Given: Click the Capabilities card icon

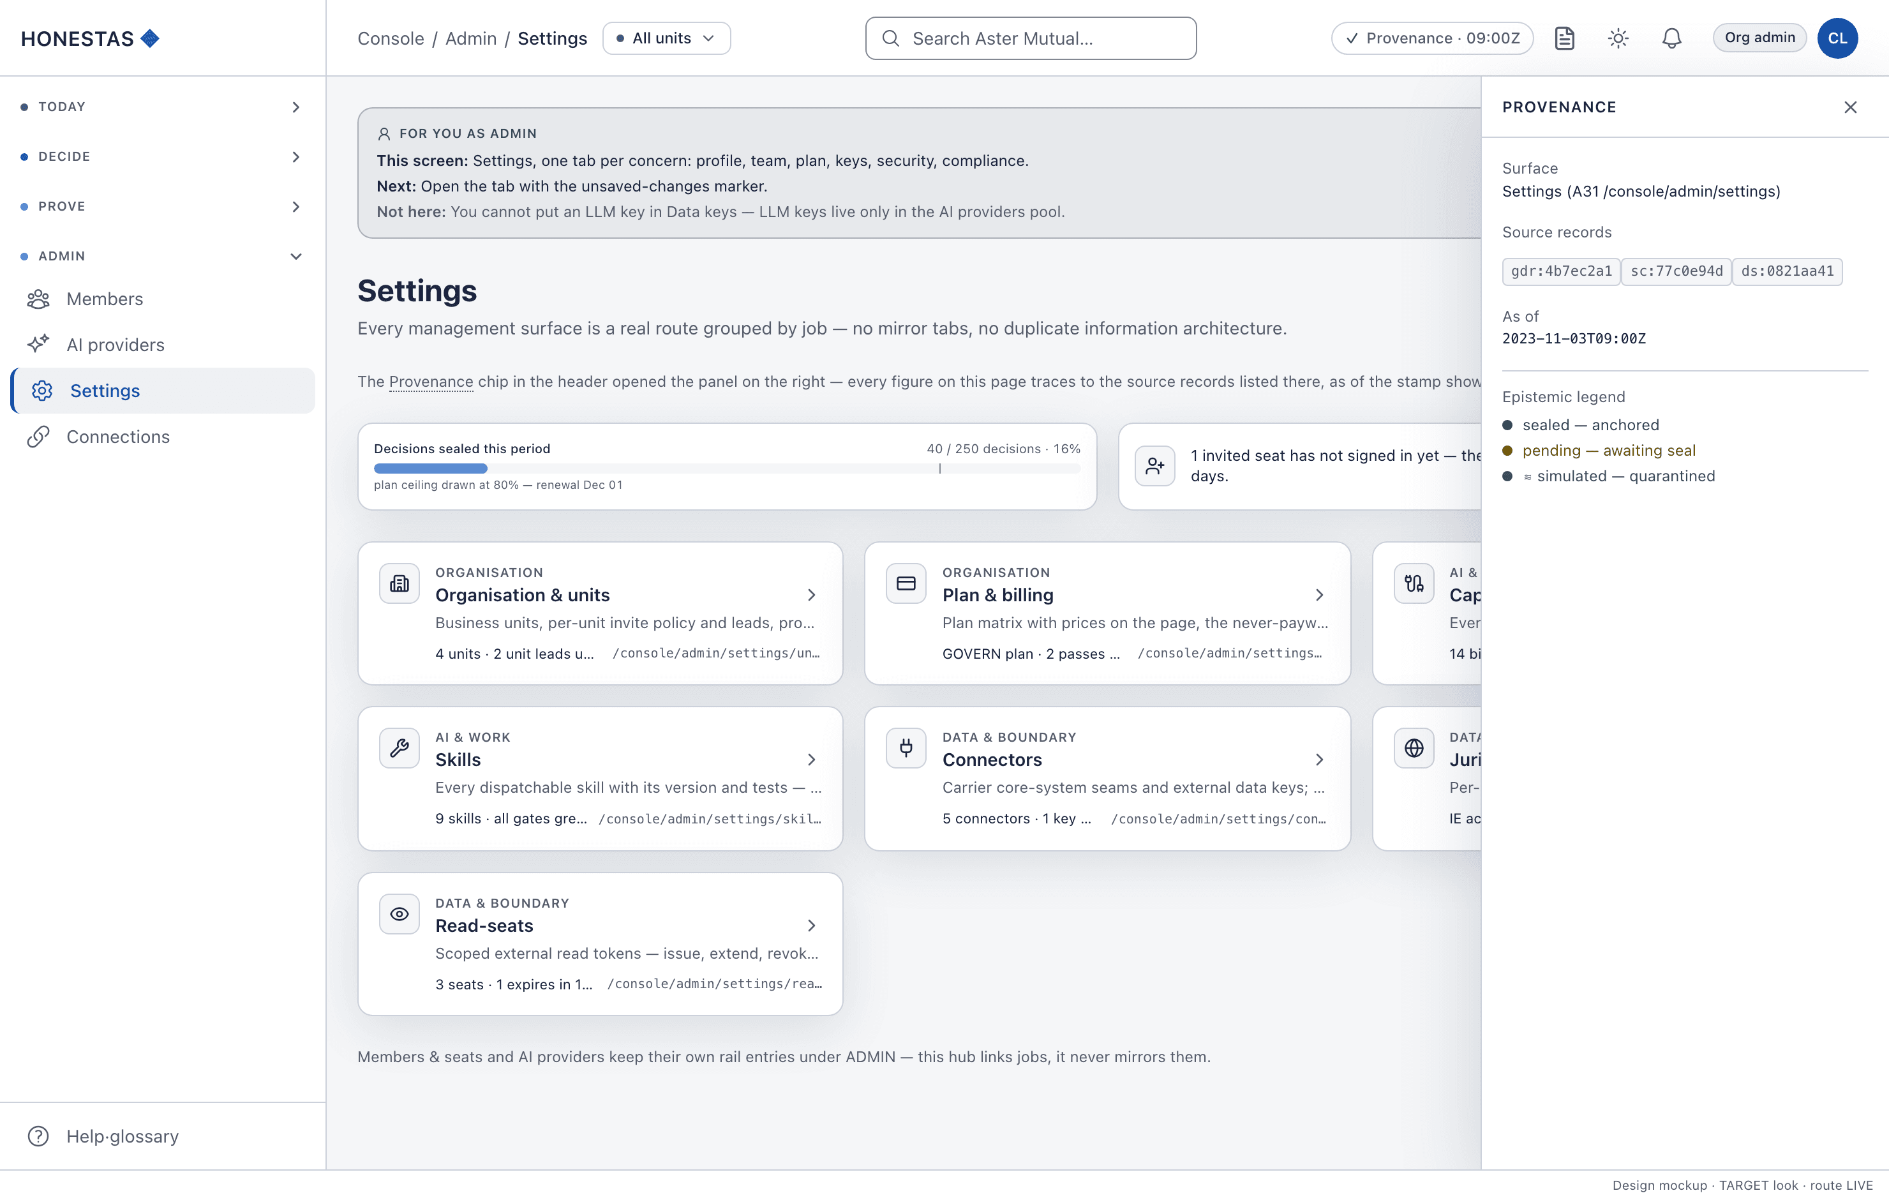Looking at the screenshot, I should click(x=1414, y=583).
